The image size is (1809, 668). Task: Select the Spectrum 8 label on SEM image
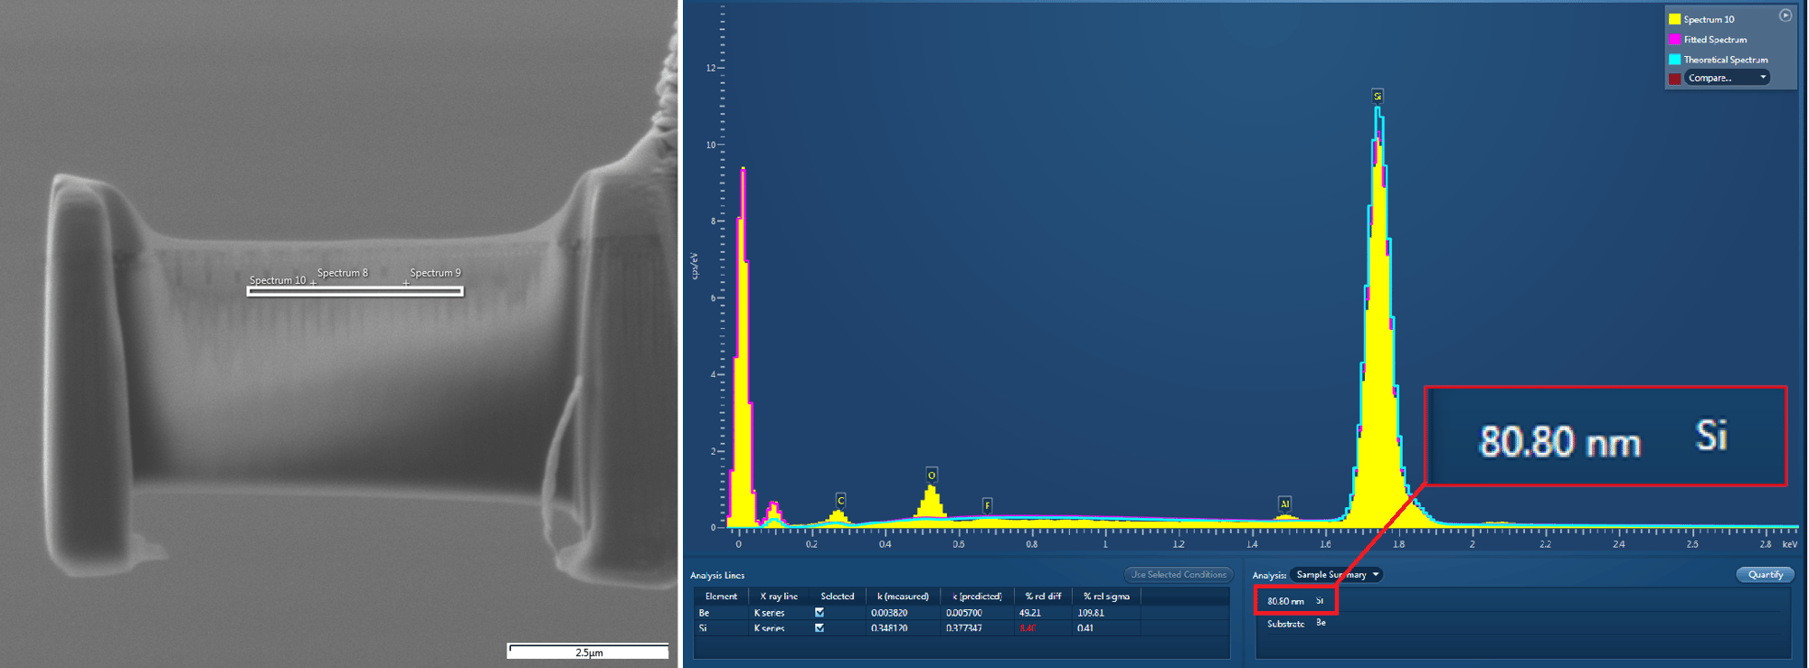point(343,273)
